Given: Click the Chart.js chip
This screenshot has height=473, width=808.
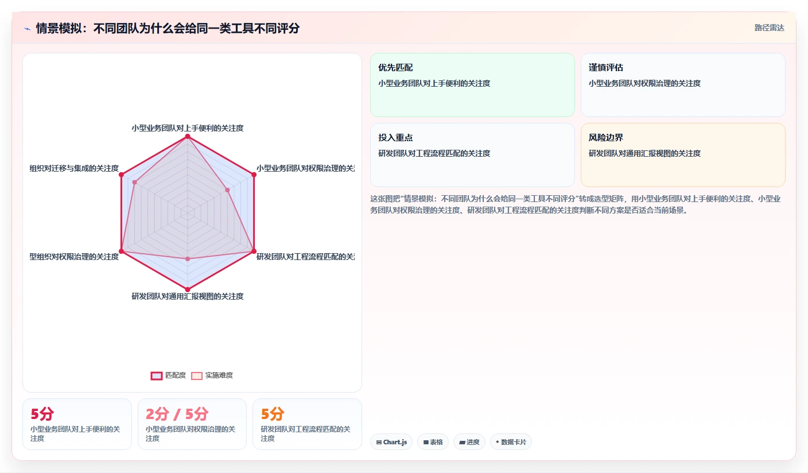Looking at the screenshot, I should point(391,442).
